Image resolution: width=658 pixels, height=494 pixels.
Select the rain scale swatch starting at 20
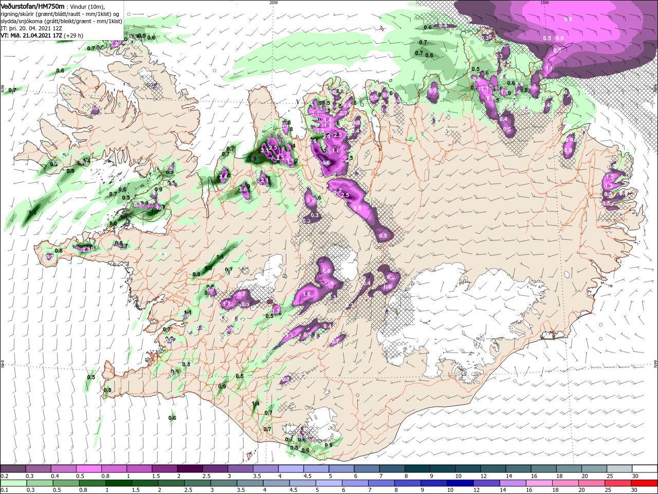click(x=592, y=483)
